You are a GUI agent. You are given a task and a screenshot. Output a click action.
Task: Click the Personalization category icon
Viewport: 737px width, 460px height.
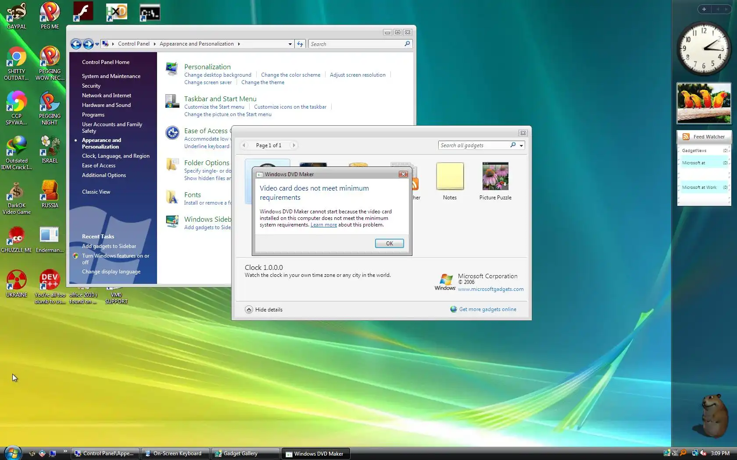172,69
